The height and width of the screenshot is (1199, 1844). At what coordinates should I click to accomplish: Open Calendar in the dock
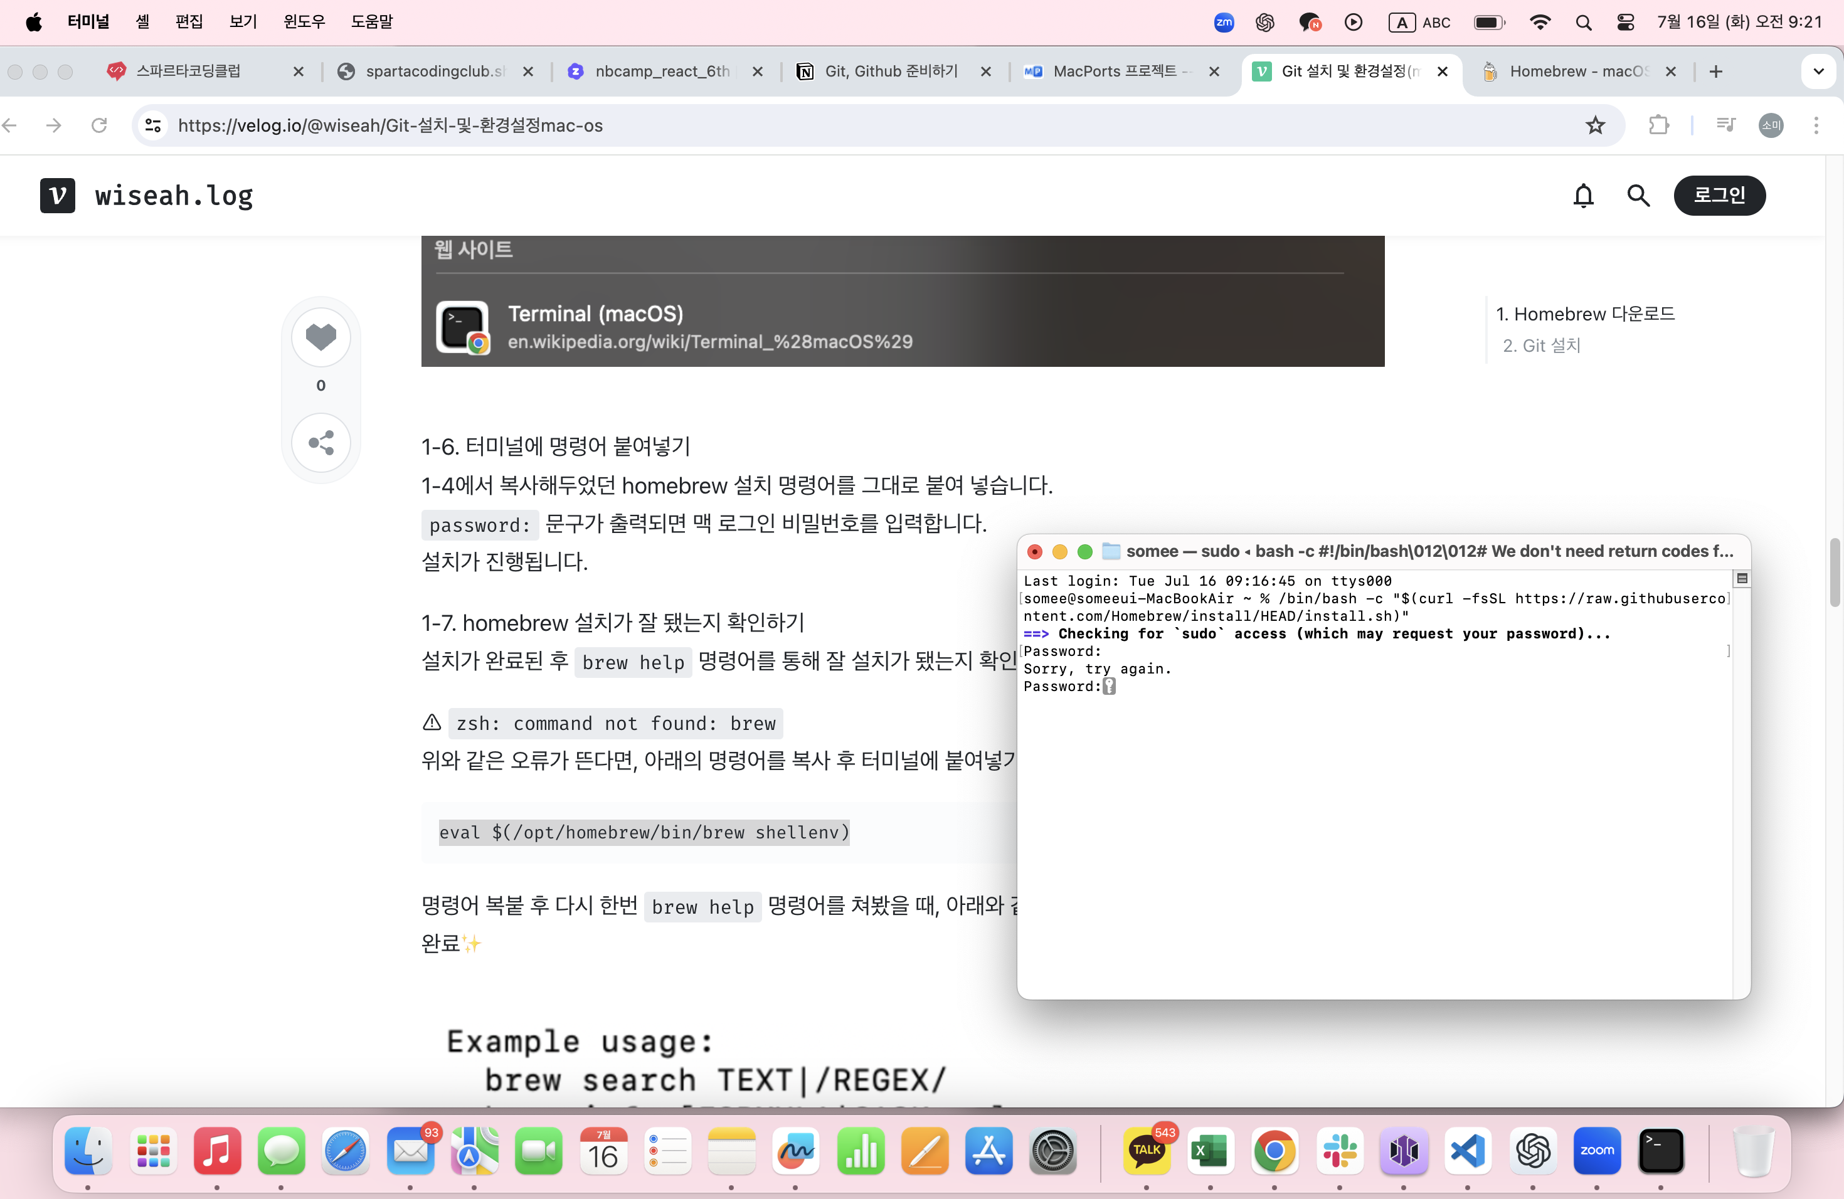(603, 1150)
